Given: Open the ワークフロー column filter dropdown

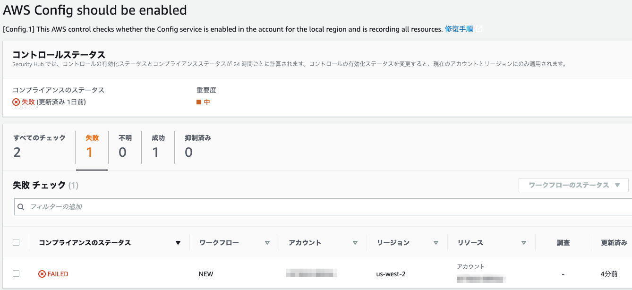Looking at the screenshot, I should (x=268, y=242).
